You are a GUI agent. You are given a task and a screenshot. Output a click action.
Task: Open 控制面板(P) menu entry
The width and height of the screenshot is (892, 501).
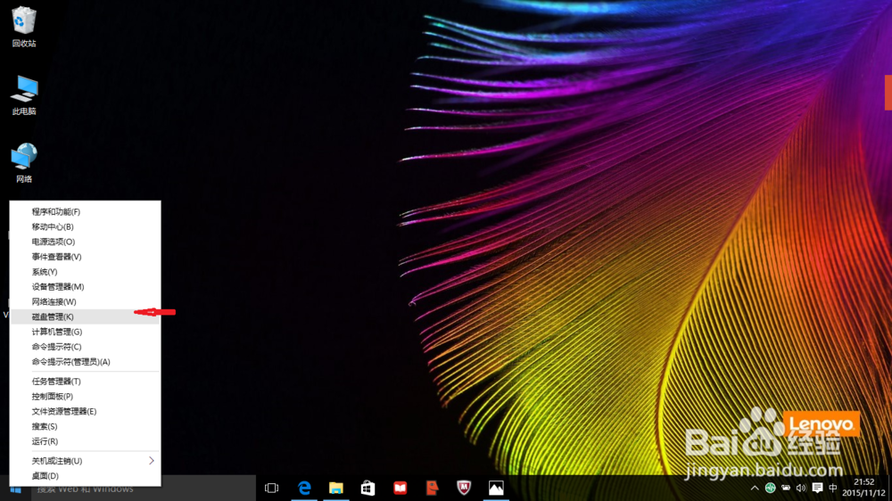click(86, 397)
